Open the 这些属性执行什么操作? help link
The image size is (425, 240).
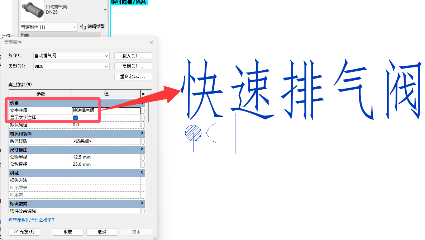pos(32,220)
